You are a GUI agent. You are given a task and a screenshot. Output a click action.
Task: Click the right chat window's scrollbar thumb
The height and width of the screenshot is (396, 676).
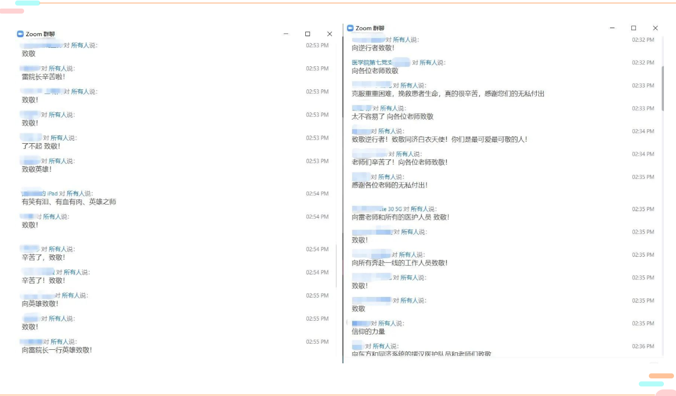663,88
